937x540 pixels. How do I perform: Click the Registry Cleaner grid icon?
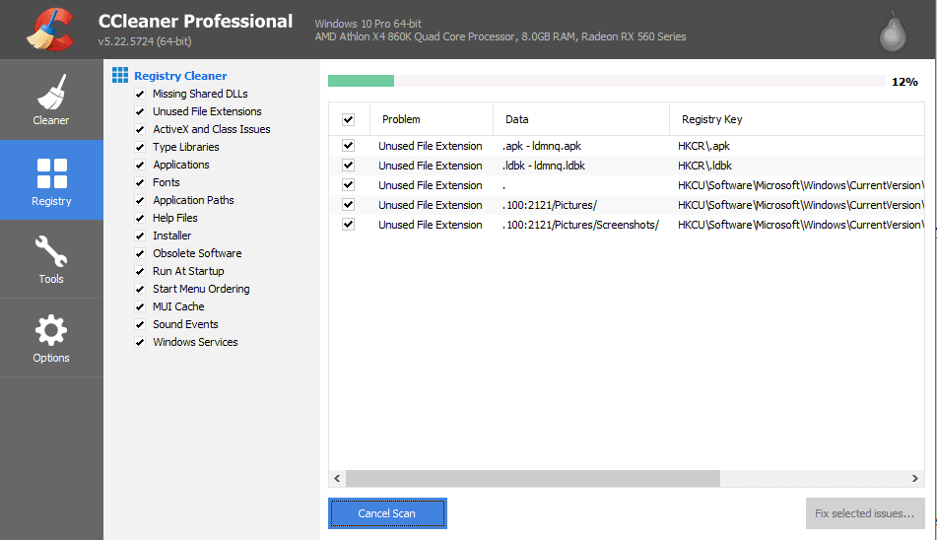pyautogui.click(x=120, y=75)
